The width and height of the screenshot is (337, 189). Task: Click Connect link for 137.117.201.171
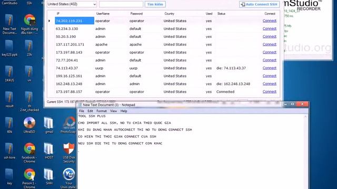269,44
